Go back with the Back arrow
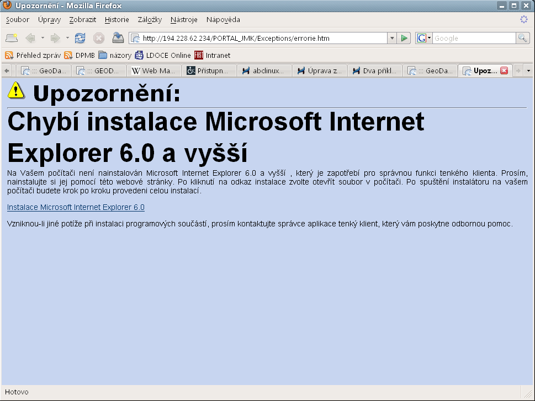 pos(30,38)
